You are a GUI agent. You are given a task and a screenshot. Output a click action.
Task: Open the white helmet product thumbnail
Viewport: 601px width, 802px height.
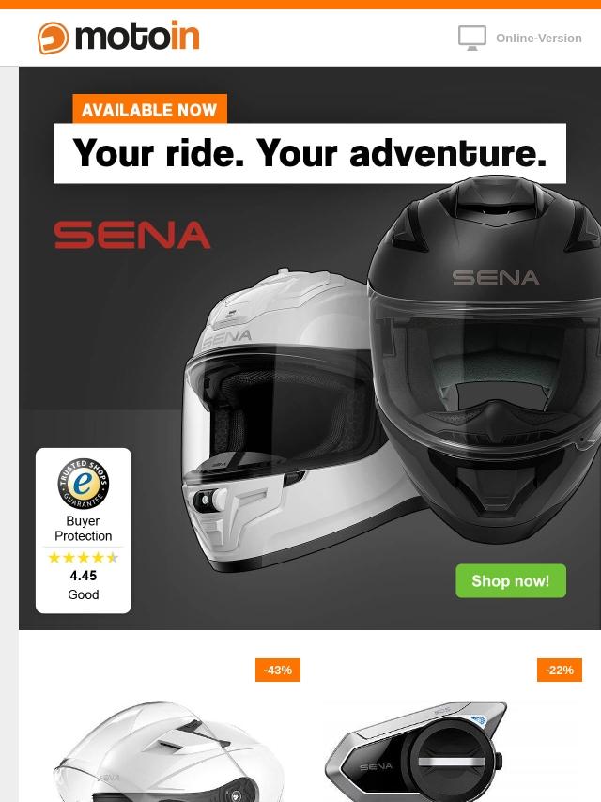(169, 751)
